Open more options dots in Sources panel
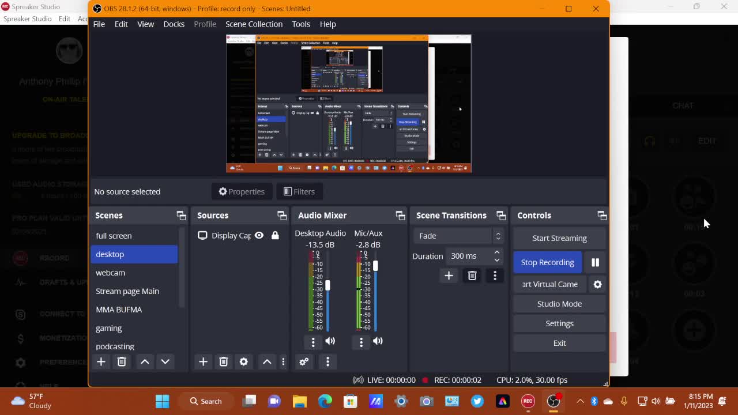This screenshot has height=415, width=738. pos(283,361)
